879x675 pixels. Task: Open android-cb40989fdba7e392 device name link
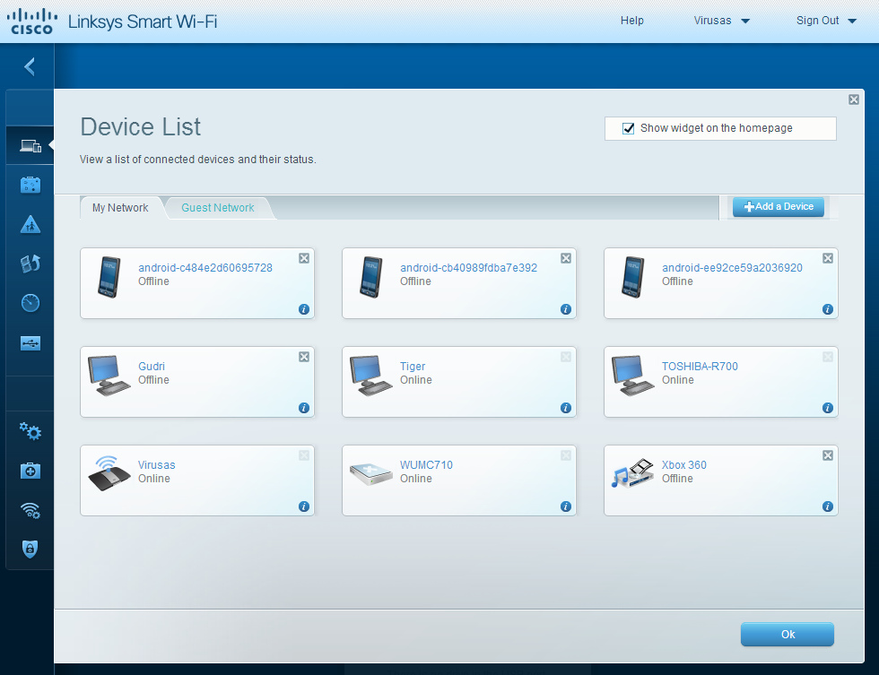(468, 268)
